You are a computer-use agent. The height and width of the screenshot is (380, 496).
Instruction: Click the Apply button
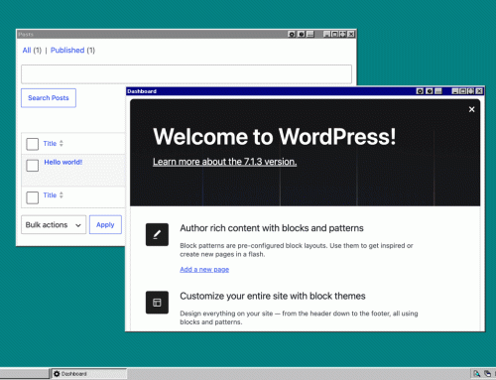105,225
